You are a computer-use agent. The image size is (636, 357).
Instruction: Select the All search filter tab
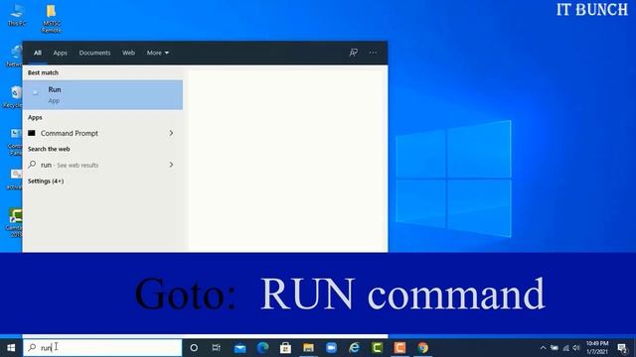38,53
